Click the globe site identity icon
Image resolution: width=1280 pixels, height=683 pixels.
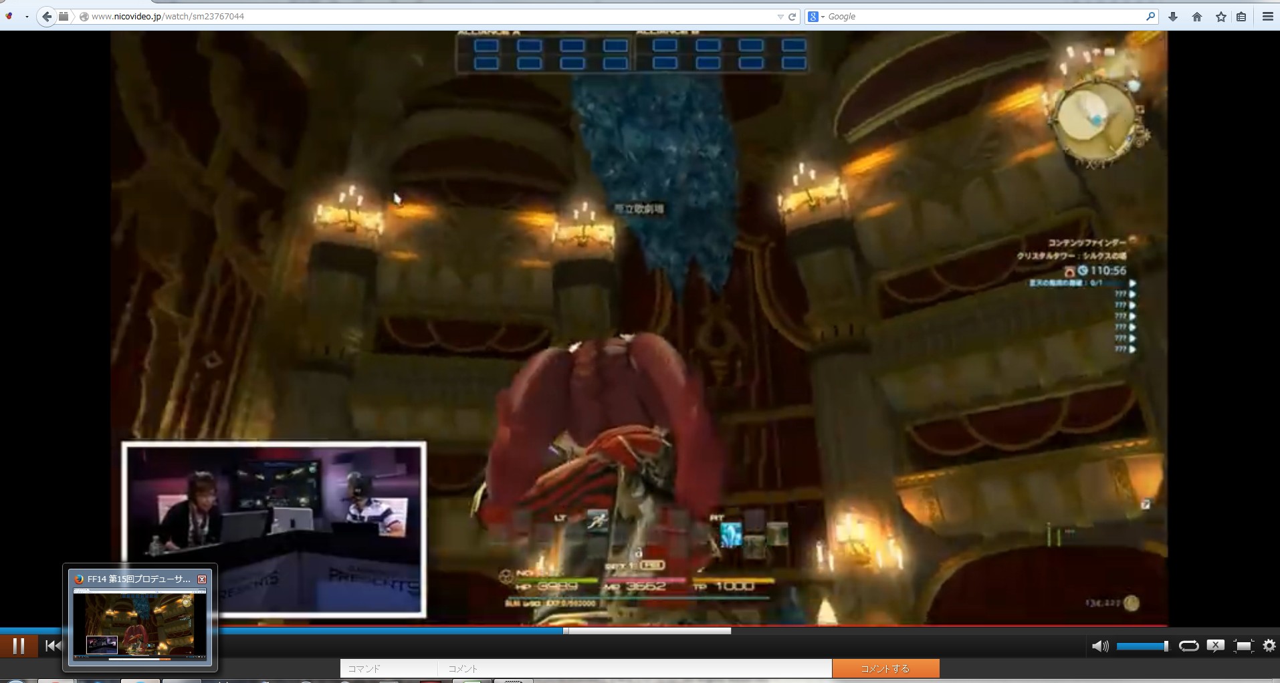pyautogui.click(x=84, y=17)
